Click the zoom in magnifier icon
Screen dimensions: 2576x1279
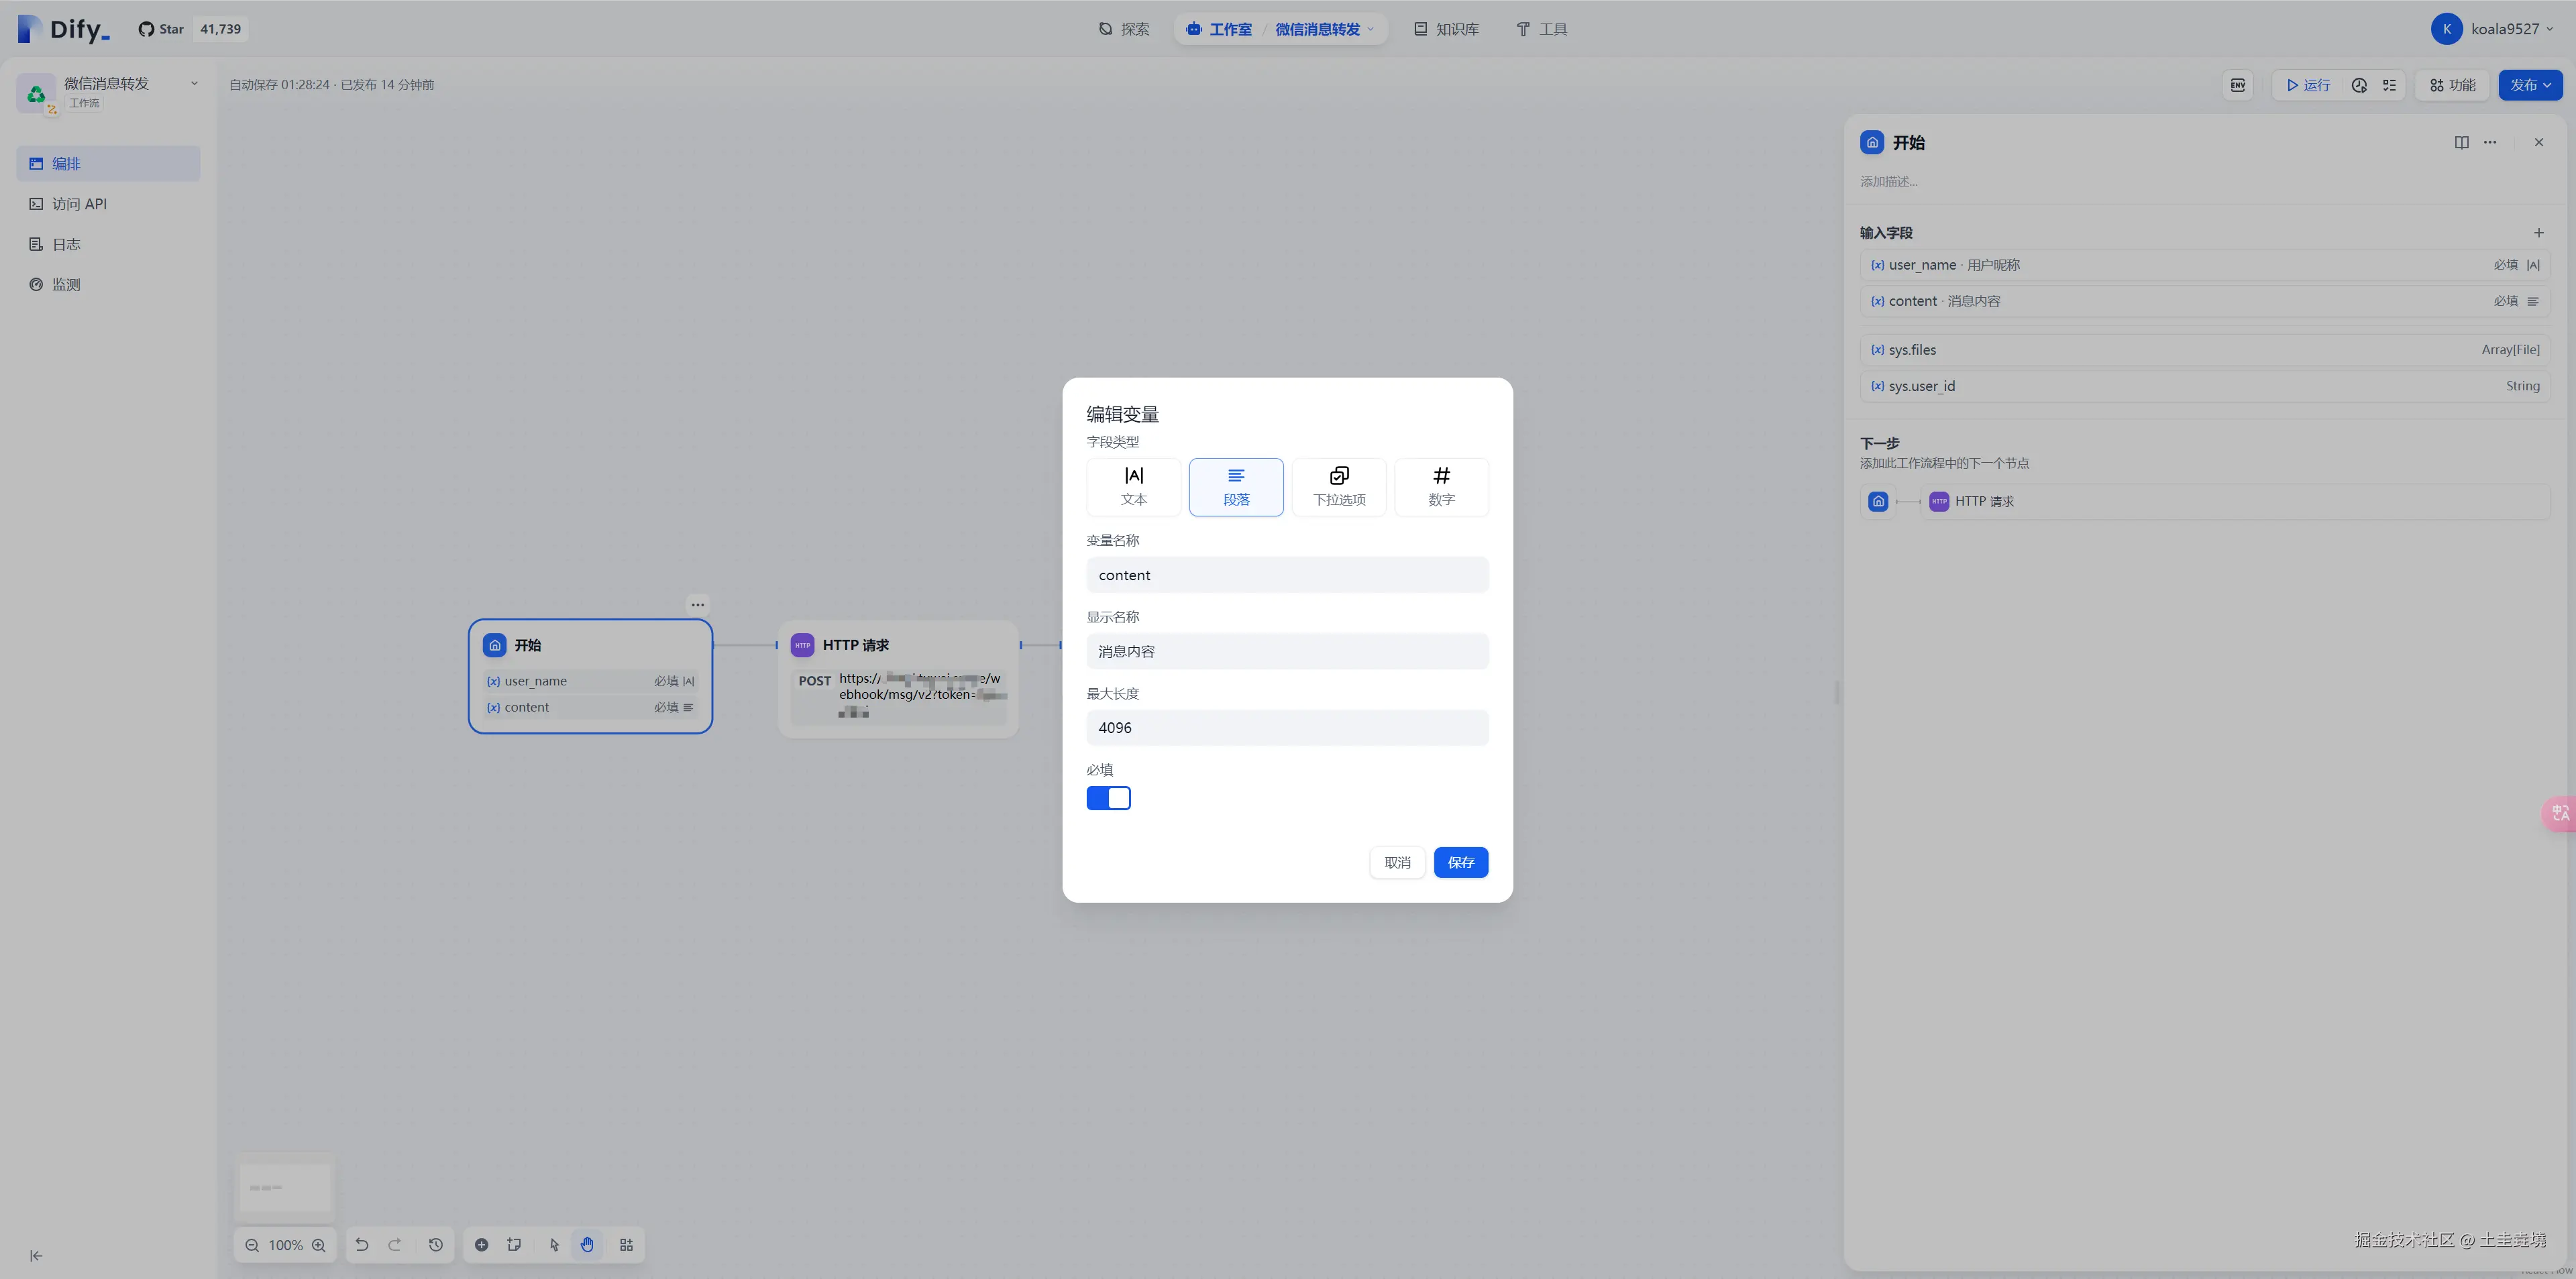(319, 1245)
